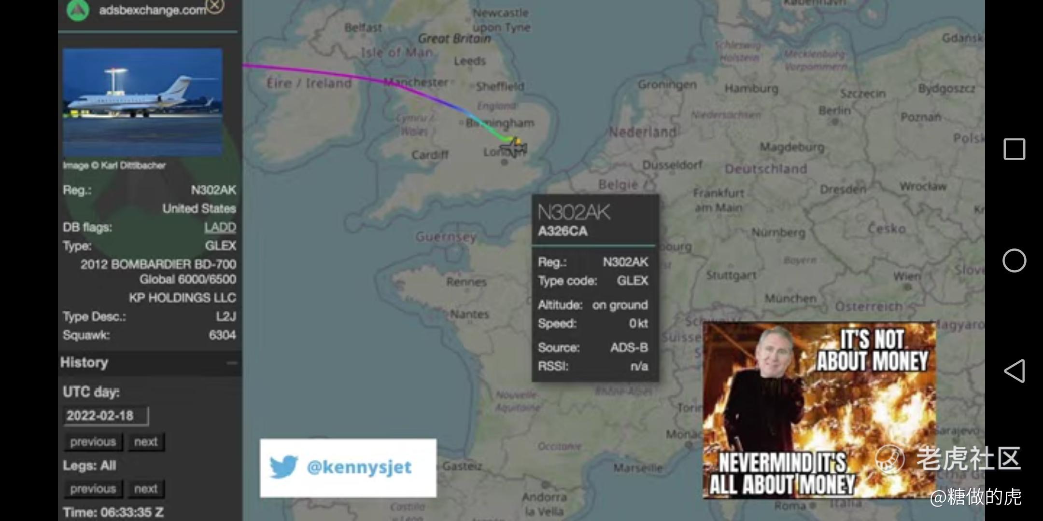Viewport: 1043px width, 521px height.
Task: Click the ADS-B Exchange green logo
Action: [x=78, y=10]
